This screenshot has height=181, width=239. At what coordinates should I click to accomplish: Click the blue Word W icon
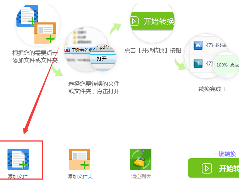coord(198,45)
